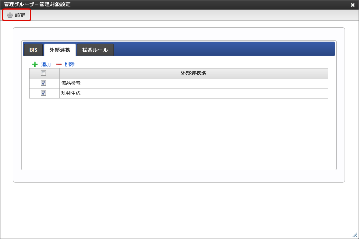The width and height of the screenshot is (359, 239).
Task: Click the 管理グループ－管理対象設定 dialog title
Action: pos(37,4)
